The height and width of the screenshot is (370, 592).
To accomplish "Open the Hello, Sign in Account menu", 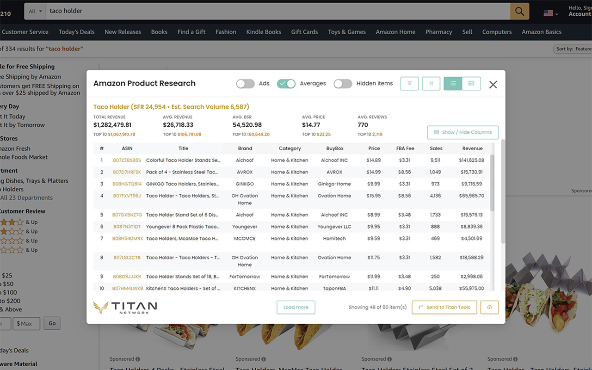I will (x=580, y=11).
